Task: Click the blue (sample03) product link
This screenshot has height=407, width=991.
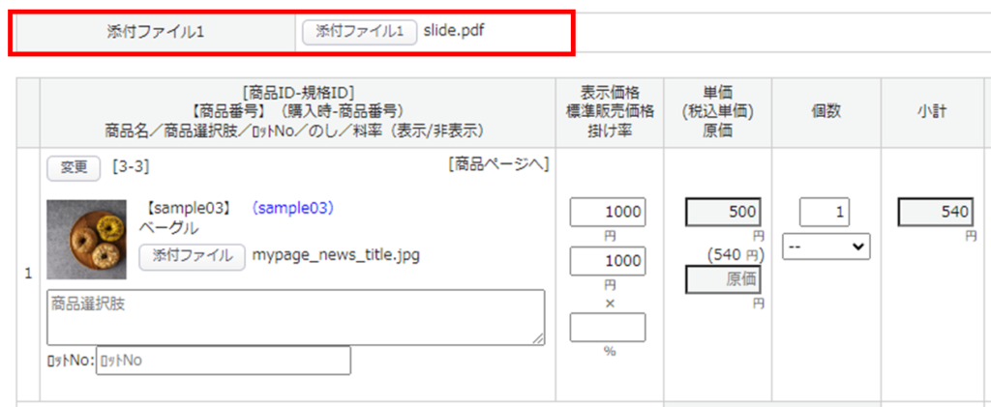Action: (291, 208)
